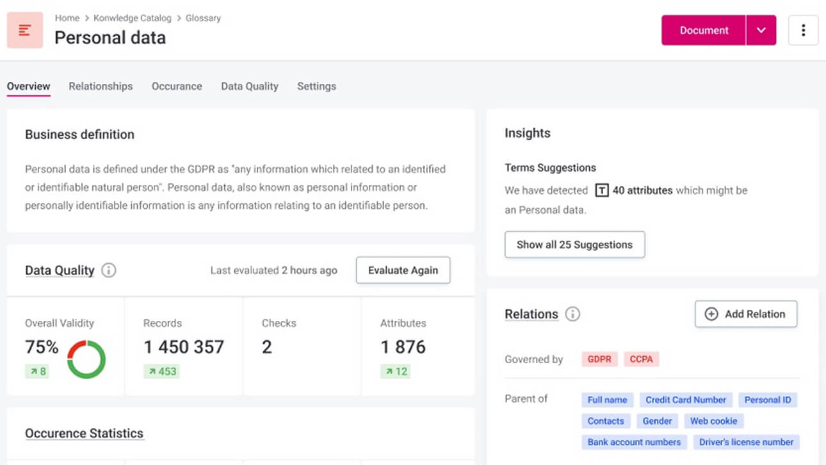Screen dimensions: 826x465
Task: Open the Glossary breadcrumb link
Action: [x=203, y=18]
